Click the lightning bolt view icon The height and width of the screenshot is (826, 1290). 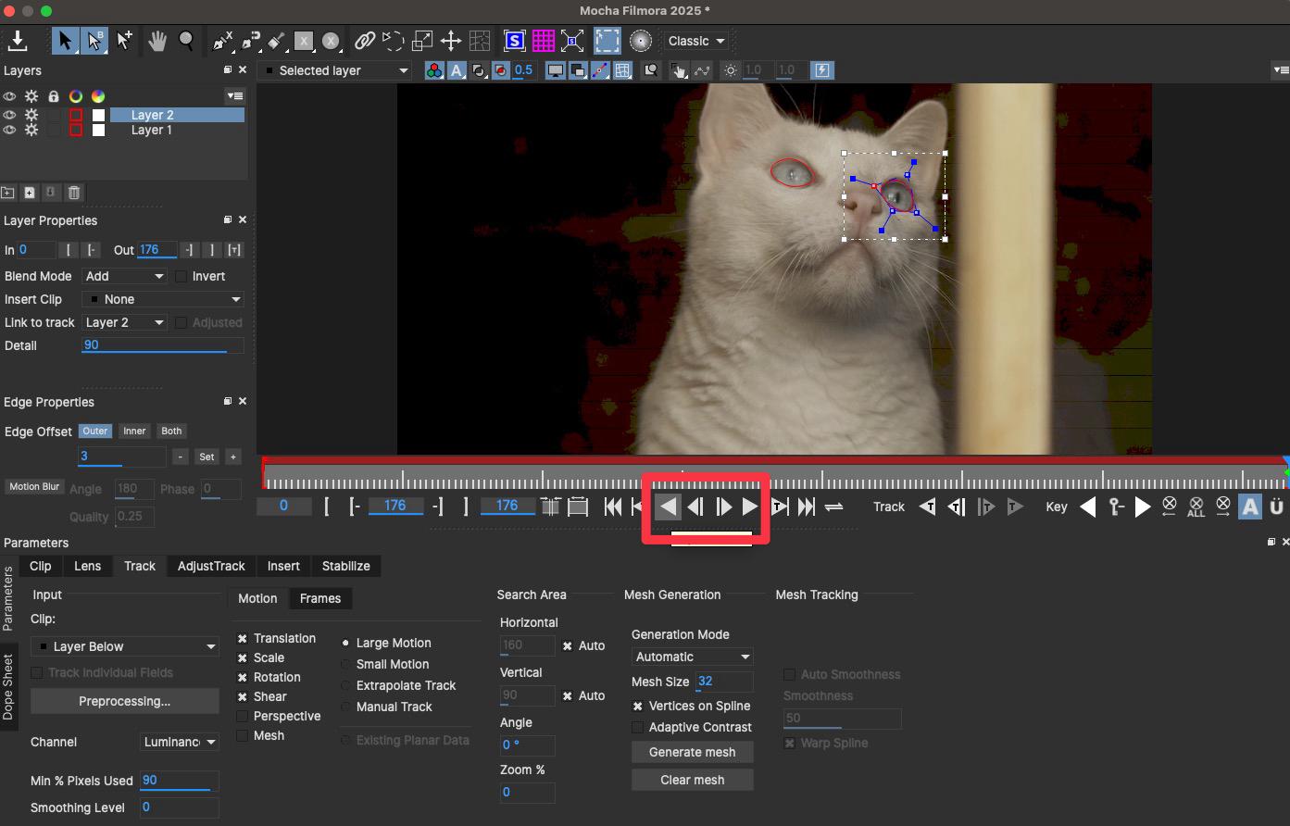tap(822, 70)
